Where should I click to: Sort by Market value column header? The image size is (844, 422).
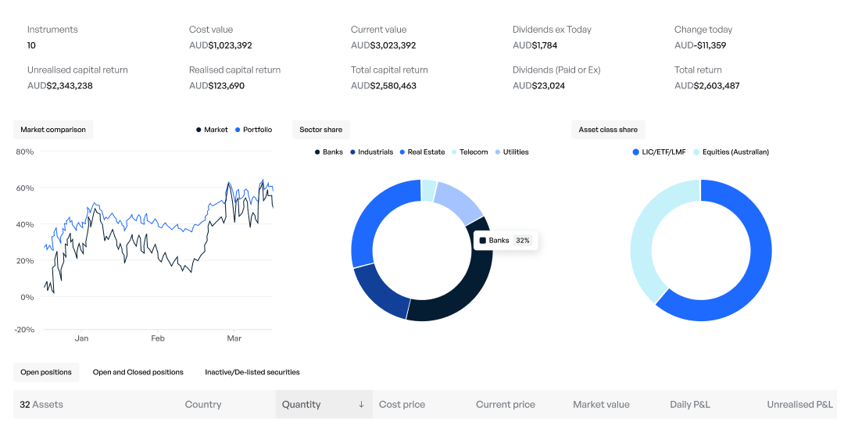click(601, 405)
